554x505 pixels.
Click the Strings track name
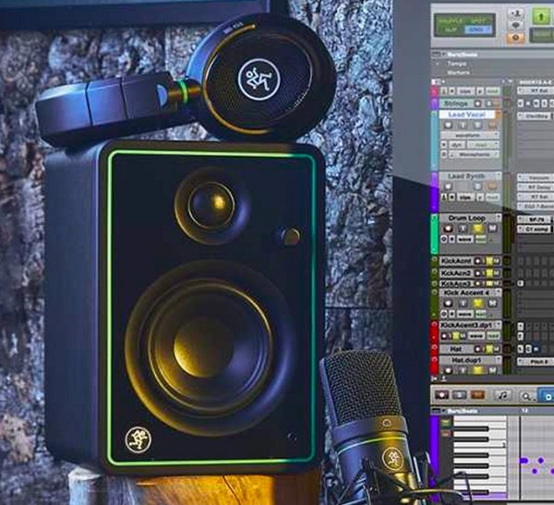point(454,105)
